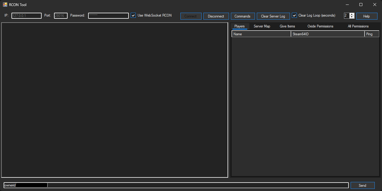Image resolution: width=382 pixels, height=191 pixels.
Task: Send the typed command
Action: pyautogui.click(x=362, y=186)
